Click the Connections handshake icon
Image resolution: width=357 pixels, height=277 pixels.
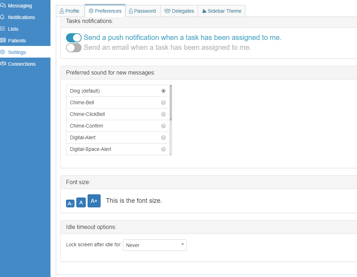(3, 64)
